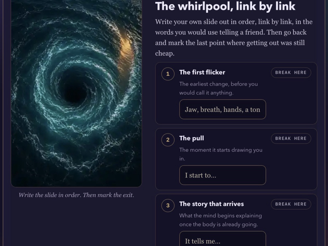The width and height of the screenshot is (328, 246).
Task: Select "The first flicker" card title
Action: [202, 72]
